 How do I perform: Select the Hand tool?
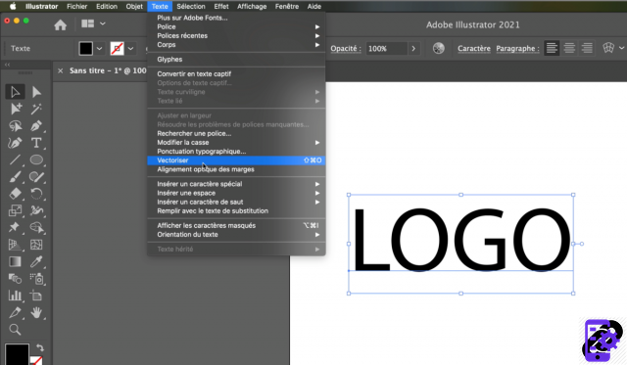(36, 312)
